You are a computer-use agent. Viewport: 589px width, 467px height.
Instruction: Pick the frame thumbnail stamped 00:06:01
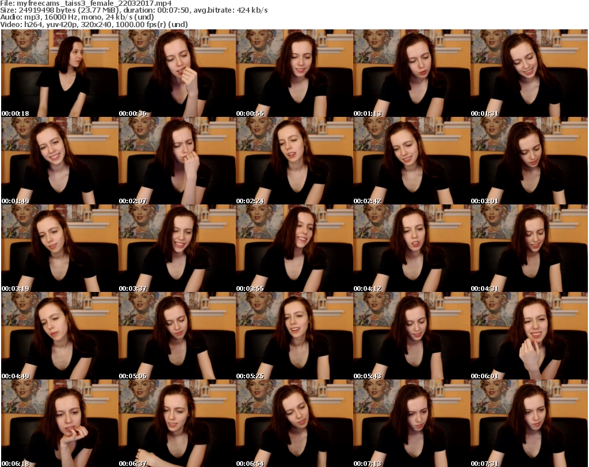[x=529, y=336]
